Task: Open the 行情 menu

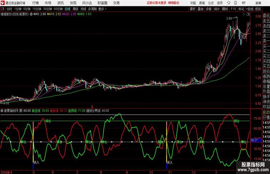Action: 35,3
